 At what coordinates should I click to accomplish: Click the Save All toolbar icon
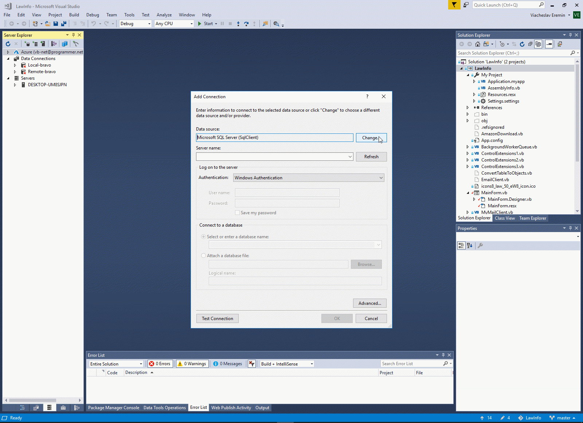[64, 24]
